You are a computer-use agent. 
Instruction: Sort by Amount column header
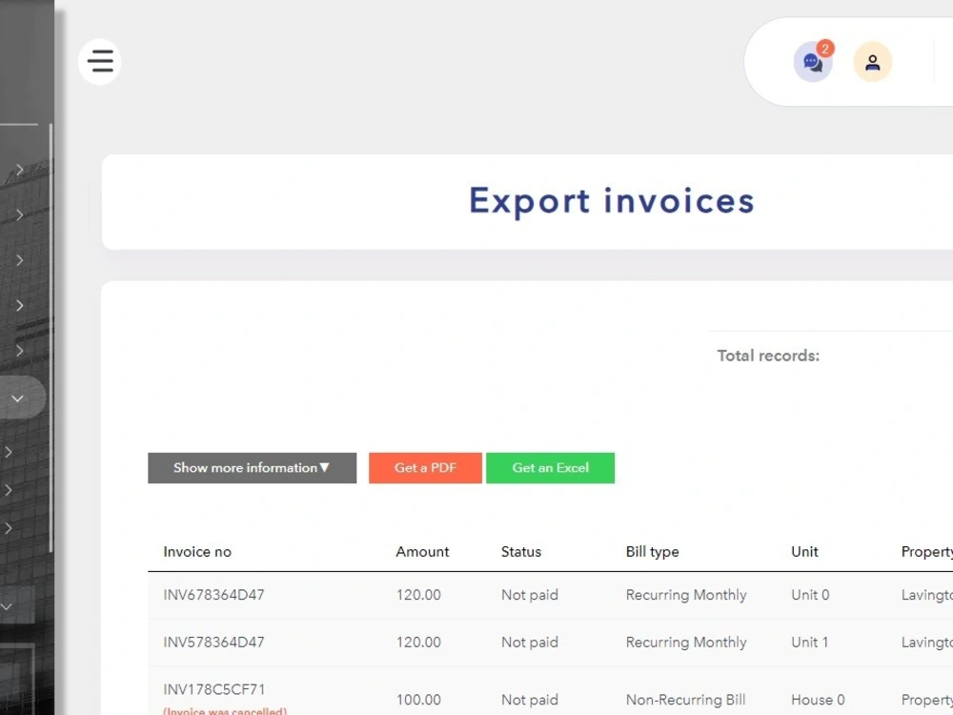(422, 551)
